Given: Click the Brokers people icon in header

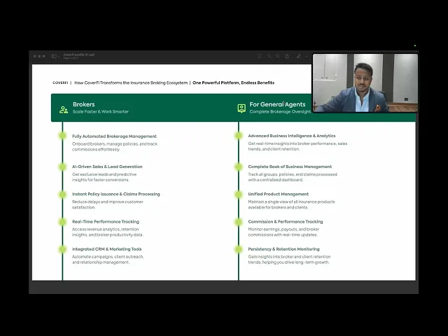Looking at the screenshot, I should (64, 110).
